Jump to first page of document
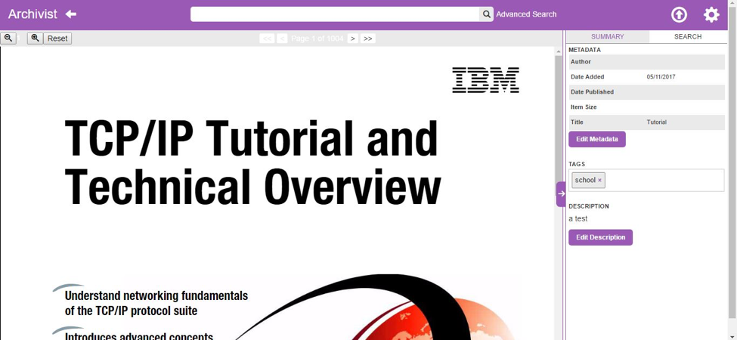 [x=267, y=39]
